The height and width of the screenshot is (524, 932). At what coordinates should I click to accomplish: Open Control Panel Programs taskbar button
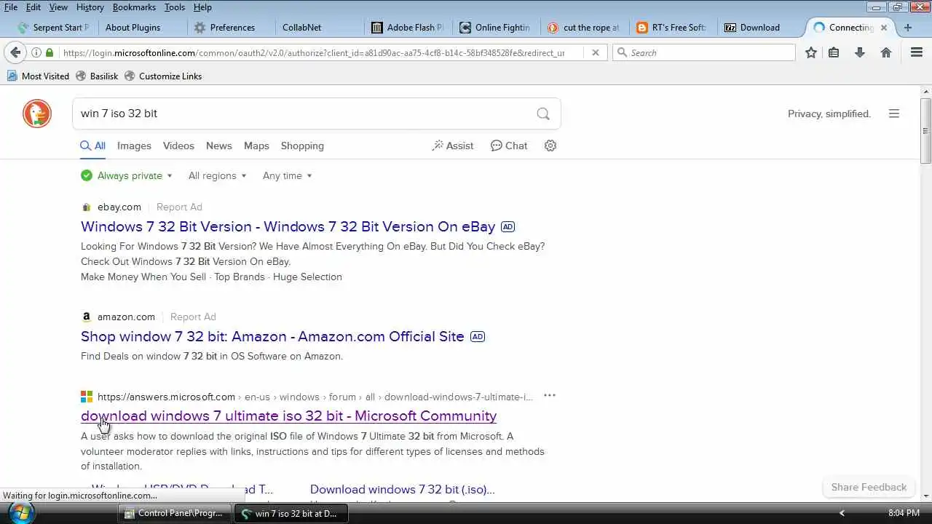pos(174,513)
